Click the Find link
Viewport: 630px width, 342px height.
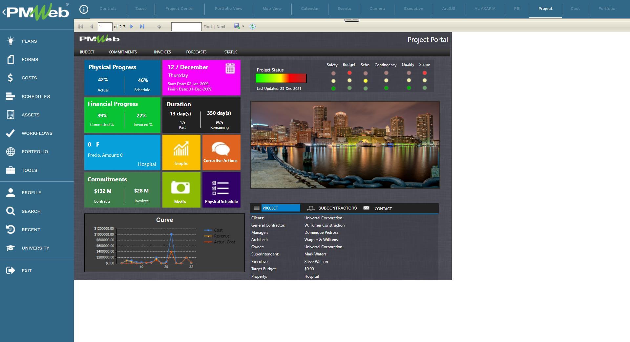[207, 27]
